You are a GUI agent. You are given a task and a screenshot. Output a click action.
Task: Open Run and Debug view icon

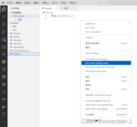4,32
